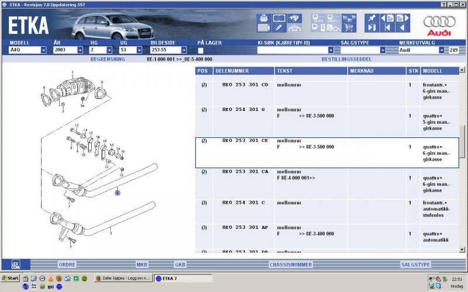This screenshot has height=292, width=468.
Task: Click the handshake icon in toolbar
Action: click(295, 18)
